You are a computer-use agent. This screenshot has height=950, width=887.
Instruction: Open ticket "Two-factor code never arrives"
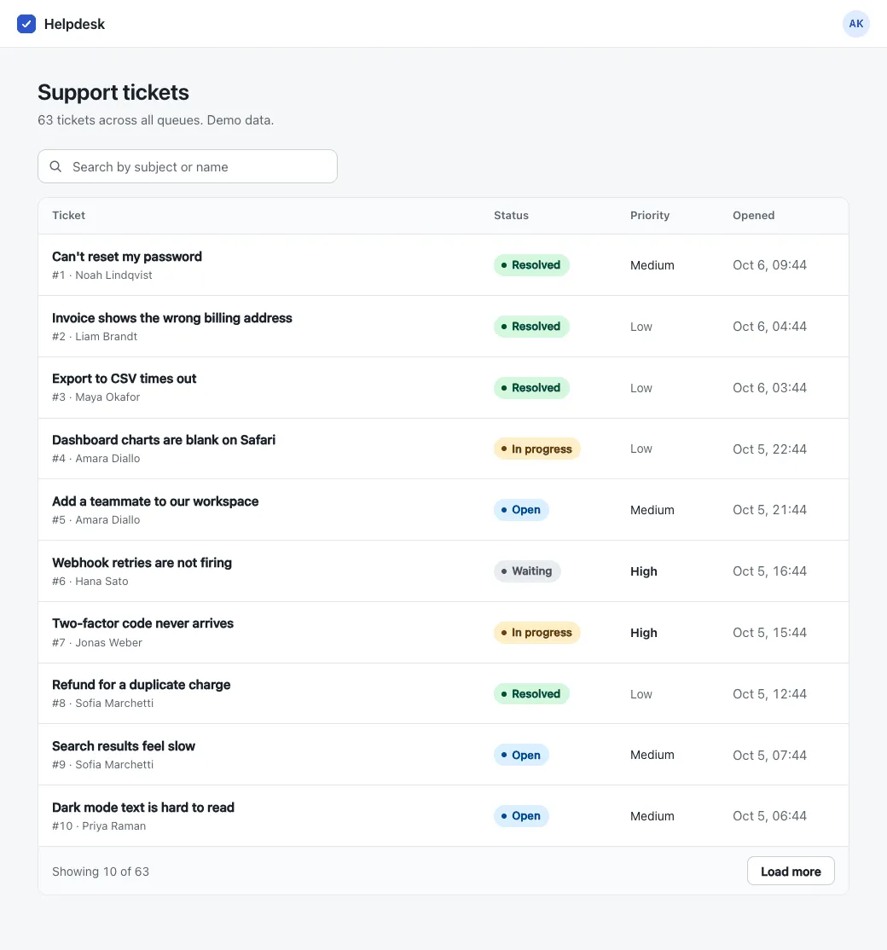tap(143, 623)
